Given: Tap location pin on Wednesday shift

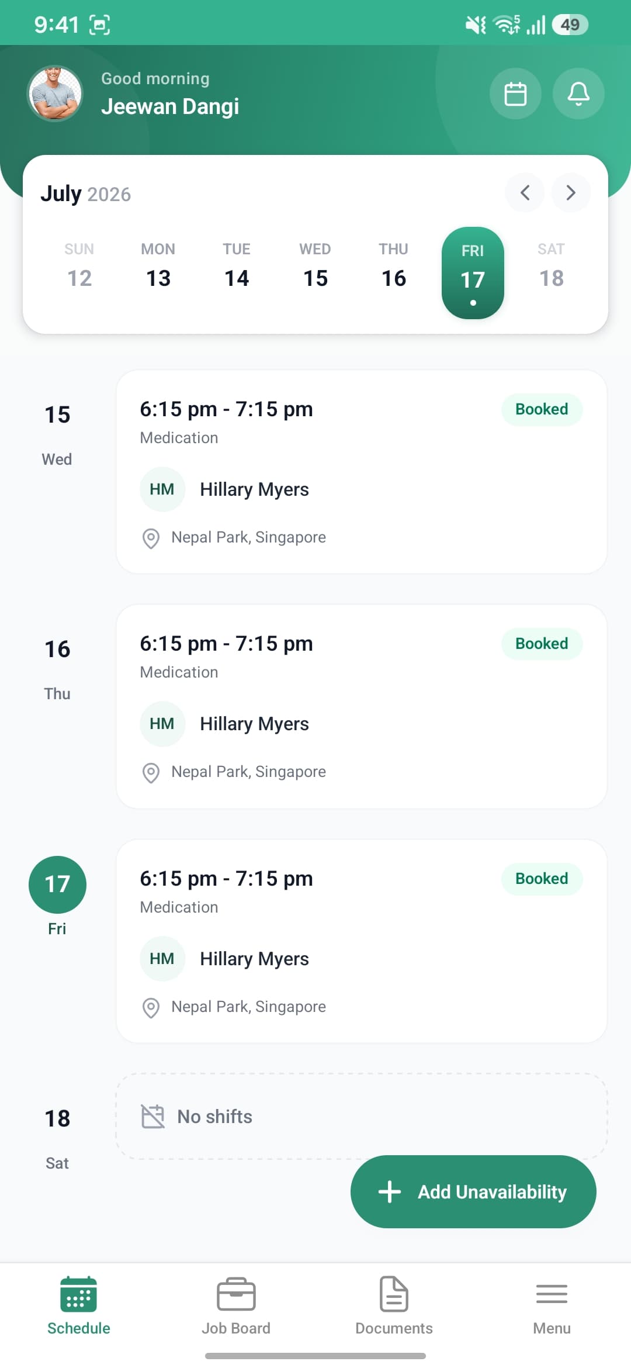Looking at the screenshot, I should pos(151,538).
